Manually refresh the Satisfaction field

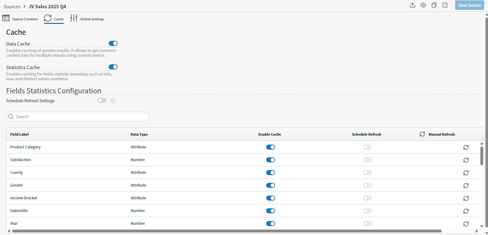click(x=466, y=160)
